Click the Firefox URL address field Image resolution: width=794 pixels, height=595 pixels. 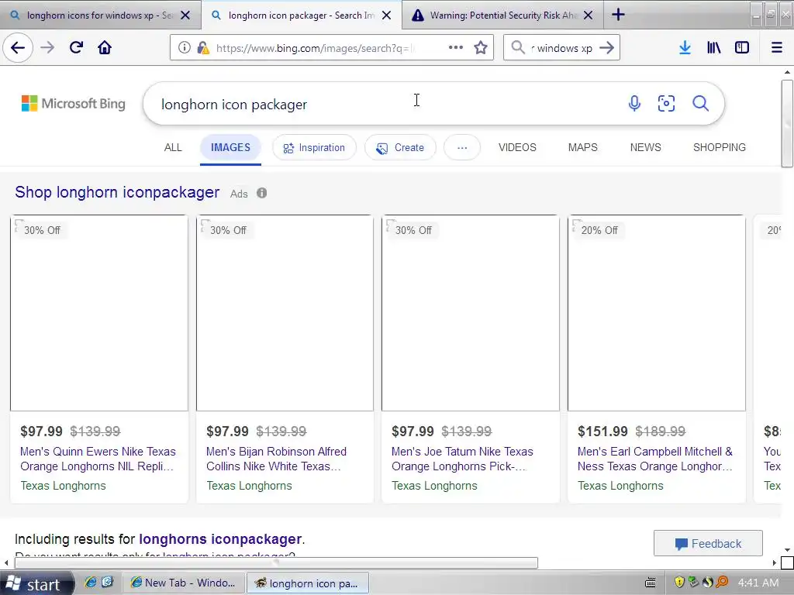[316, 47]
